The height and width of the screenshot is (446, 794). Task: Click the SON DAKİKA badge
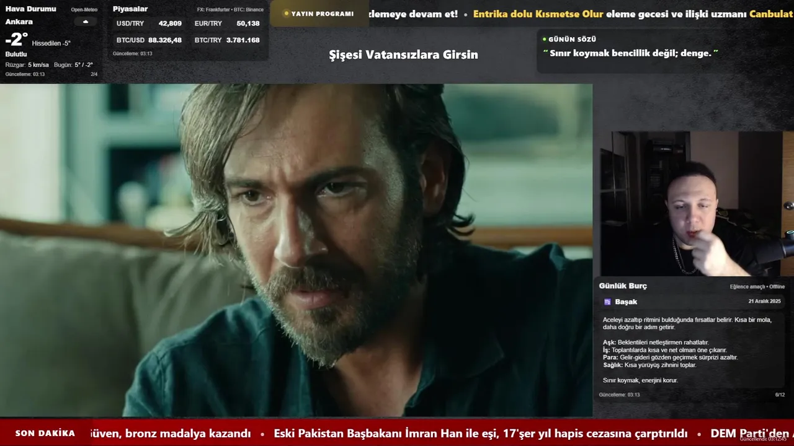click(x=45, y=433)
